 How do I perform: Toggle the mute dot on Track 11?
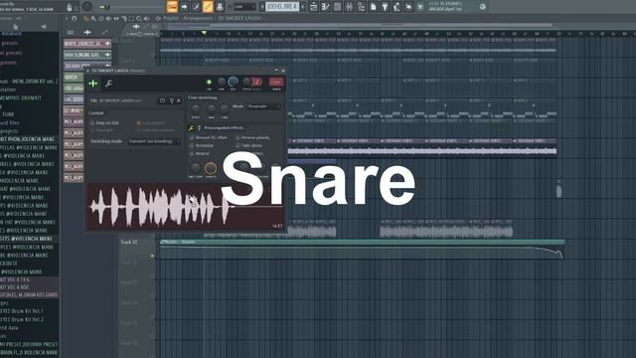click(152, 256)
